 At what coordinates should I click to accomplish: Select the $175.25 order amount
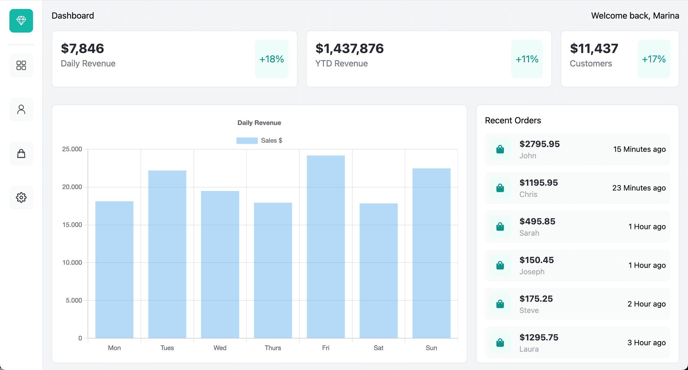click(536, 298)
